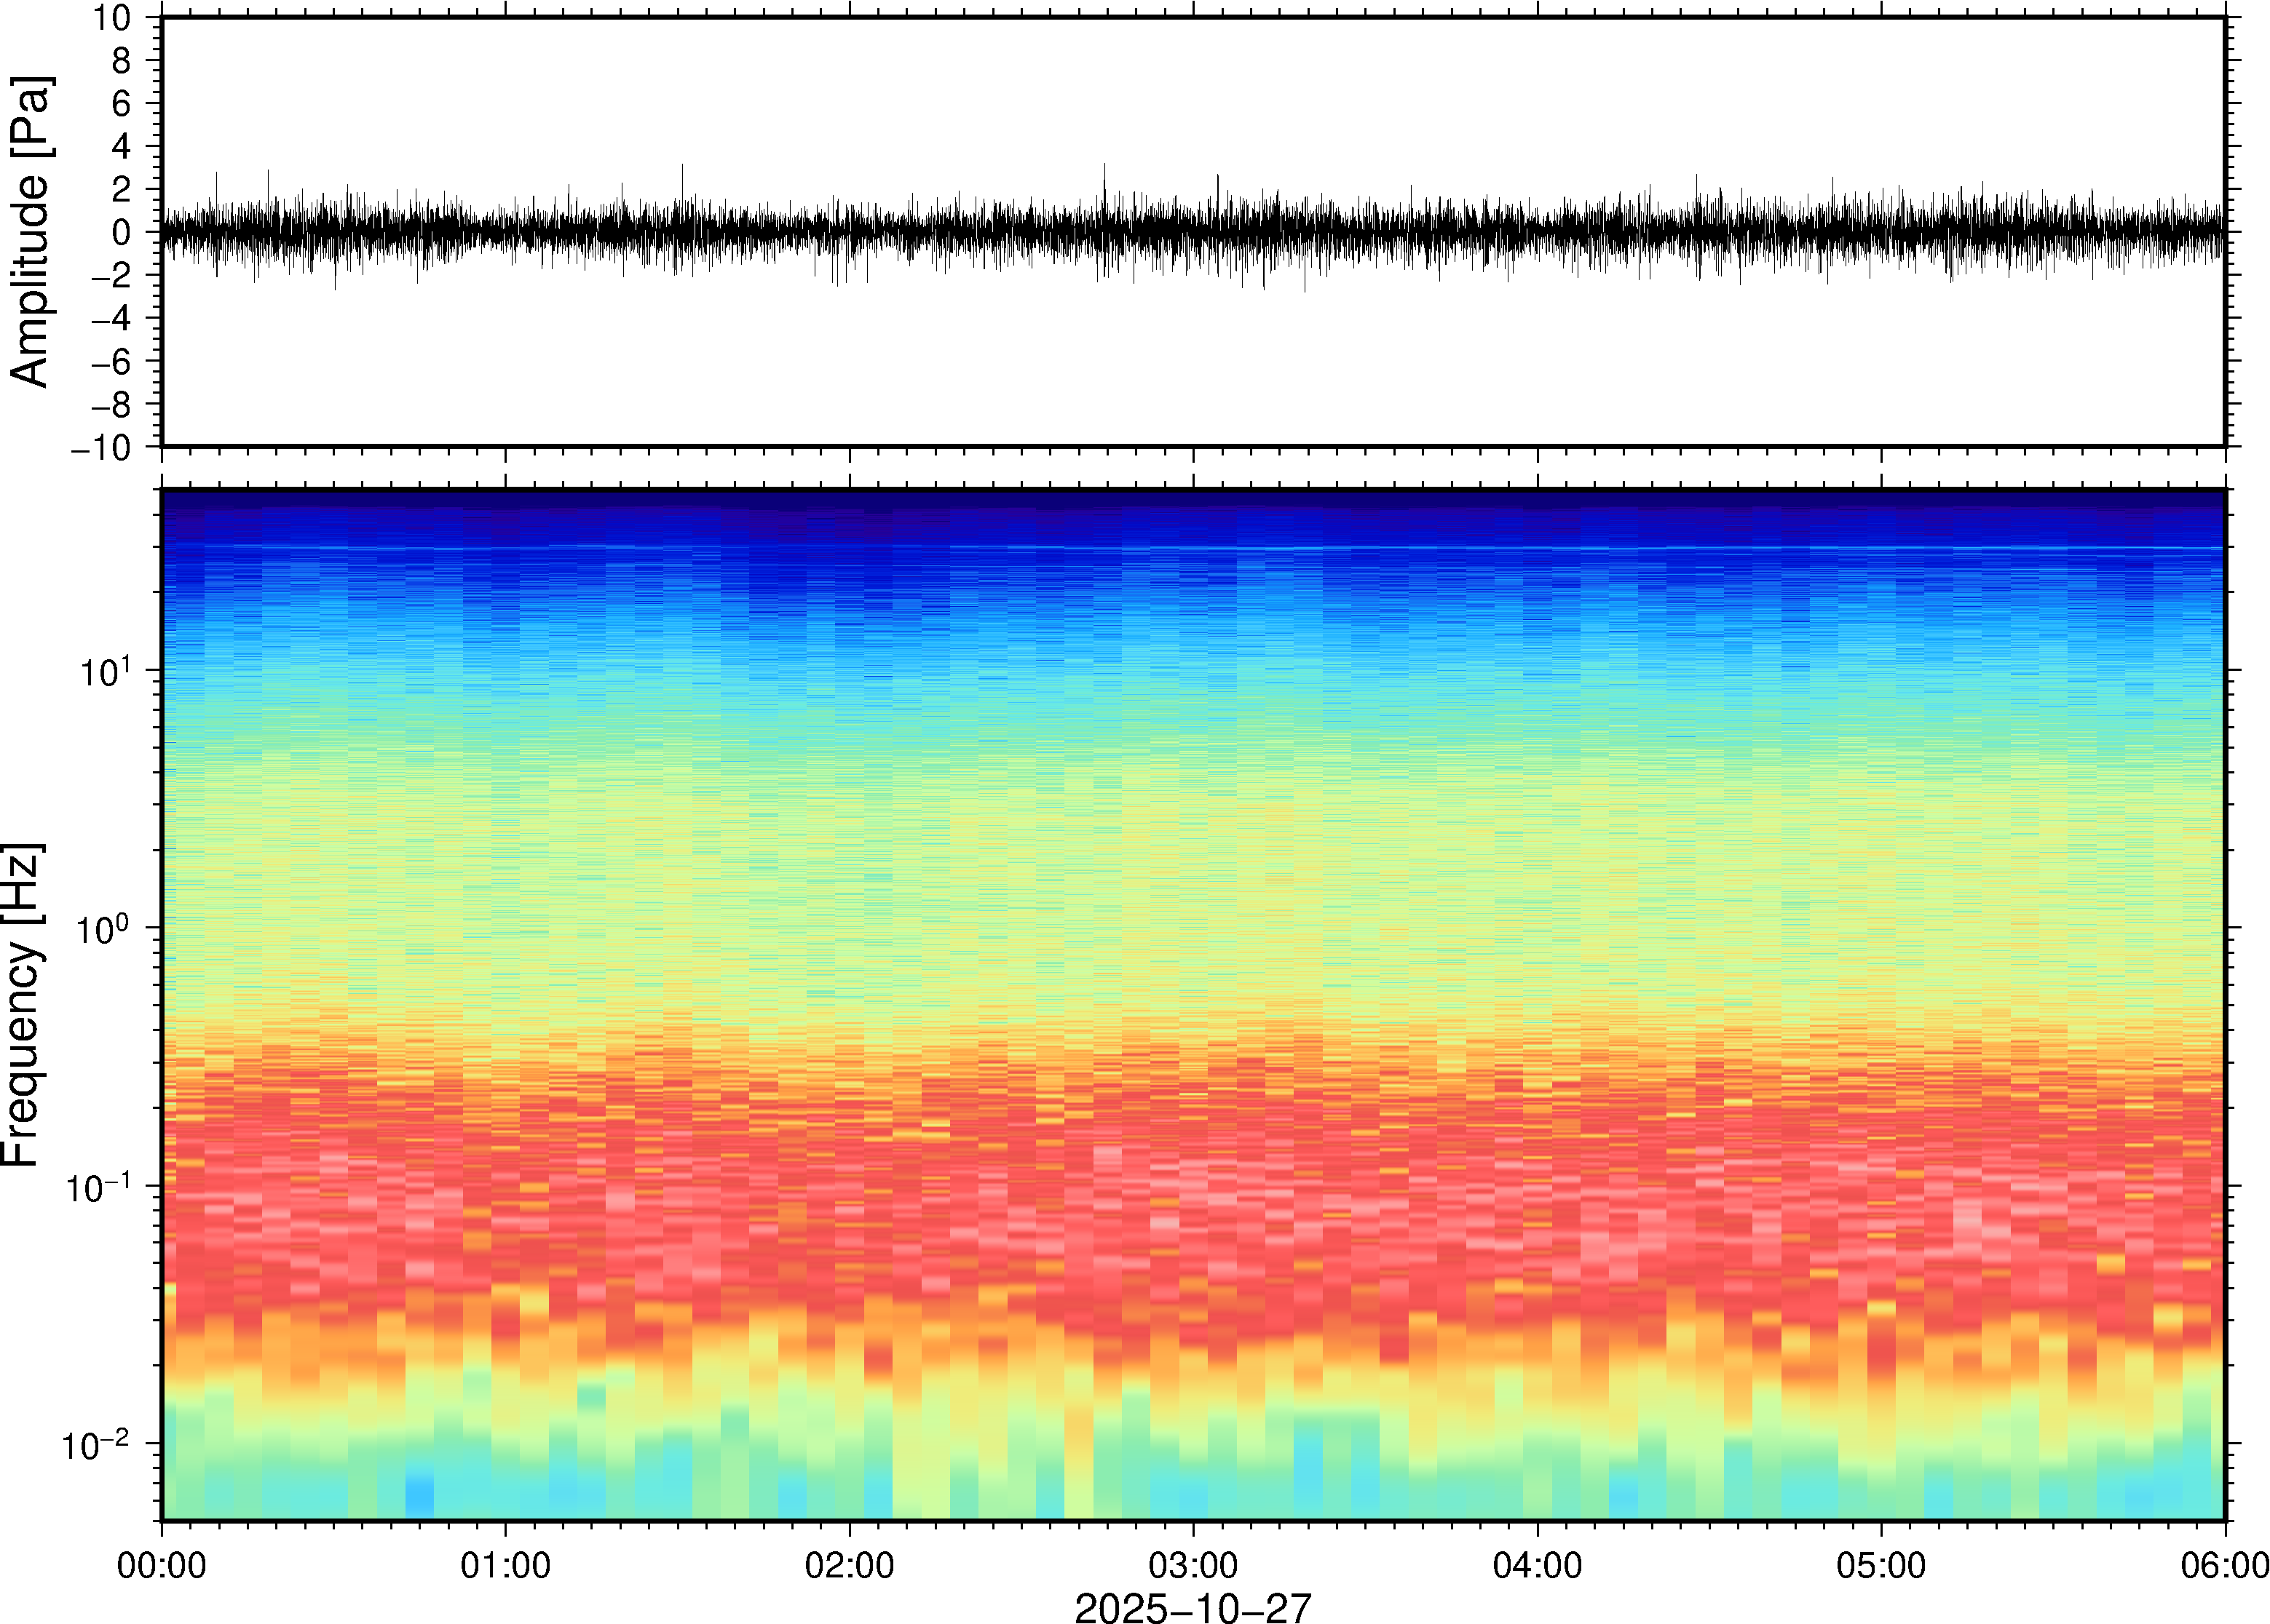The image size is (2270, 1624).
Task: Click the 01:00 time axis label
Action: pyautogui.click(x=505, y=1565)
